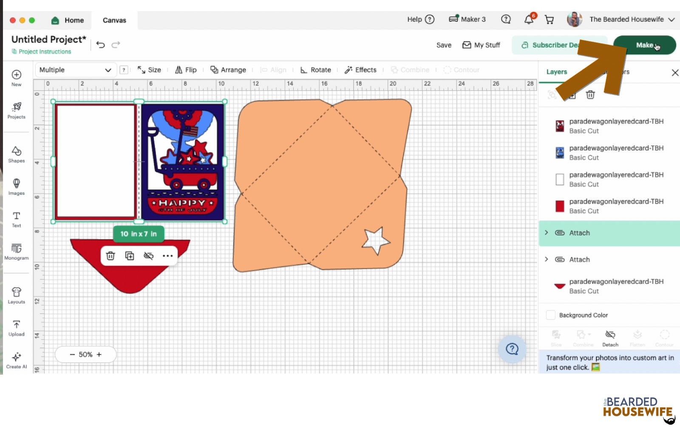Select the white-thumbnail Basic Cut layer
Image resolution: width=680 pixels, height=432 pixels.
pos(609,179)
